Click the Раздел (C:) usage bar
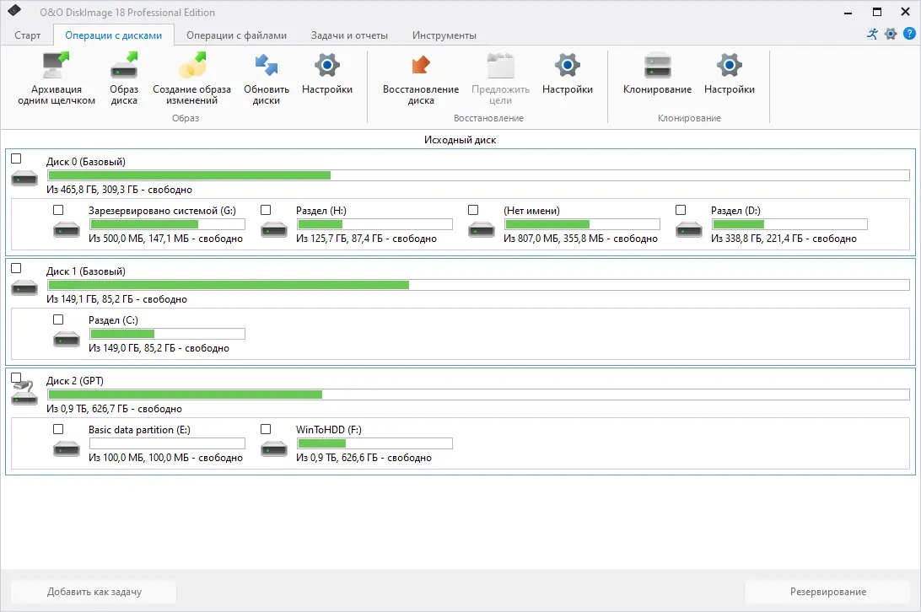The width and height of the screenshot is (921, 612). (x=167, y=334)
